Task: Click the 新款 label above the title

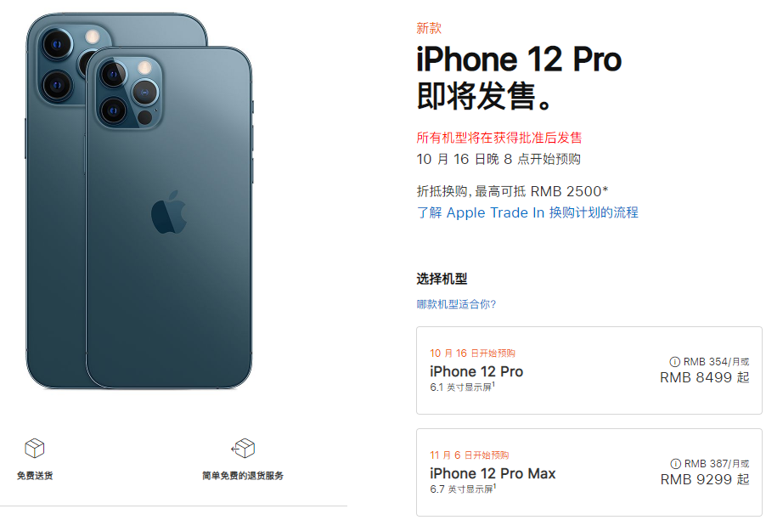Action: coord(429,28)
